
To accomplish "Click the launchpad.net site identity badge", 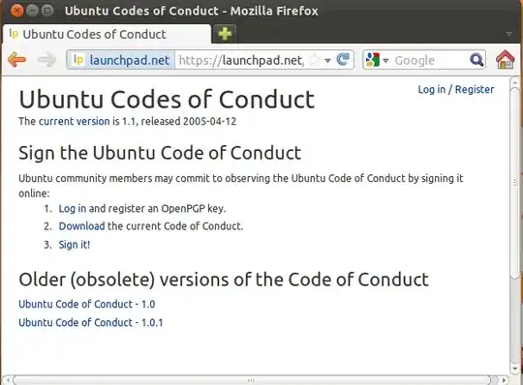I will (x=121, y=60).
